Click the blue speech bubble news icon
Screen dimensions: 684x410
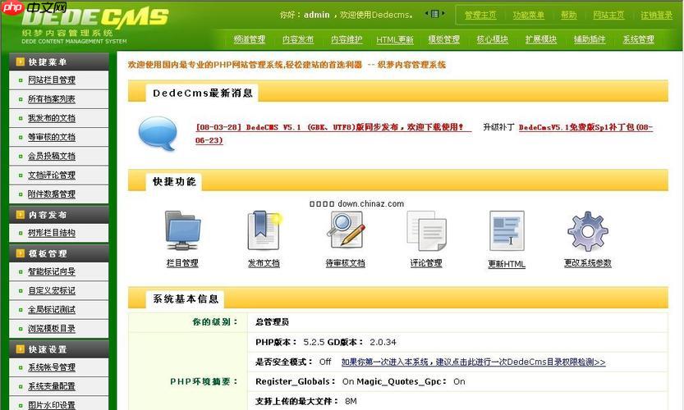(x=158, y=132)
